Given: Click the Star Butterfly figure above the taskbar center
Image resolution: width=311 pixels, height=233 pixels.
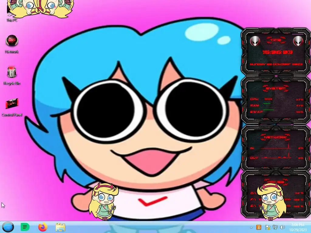Looking at the screenshot, I should pyautogui.click(x=103, y=201).
